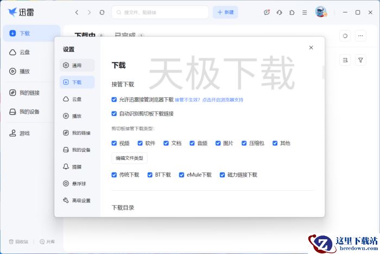Click the 接管下载 section heading

click(123, 84)
